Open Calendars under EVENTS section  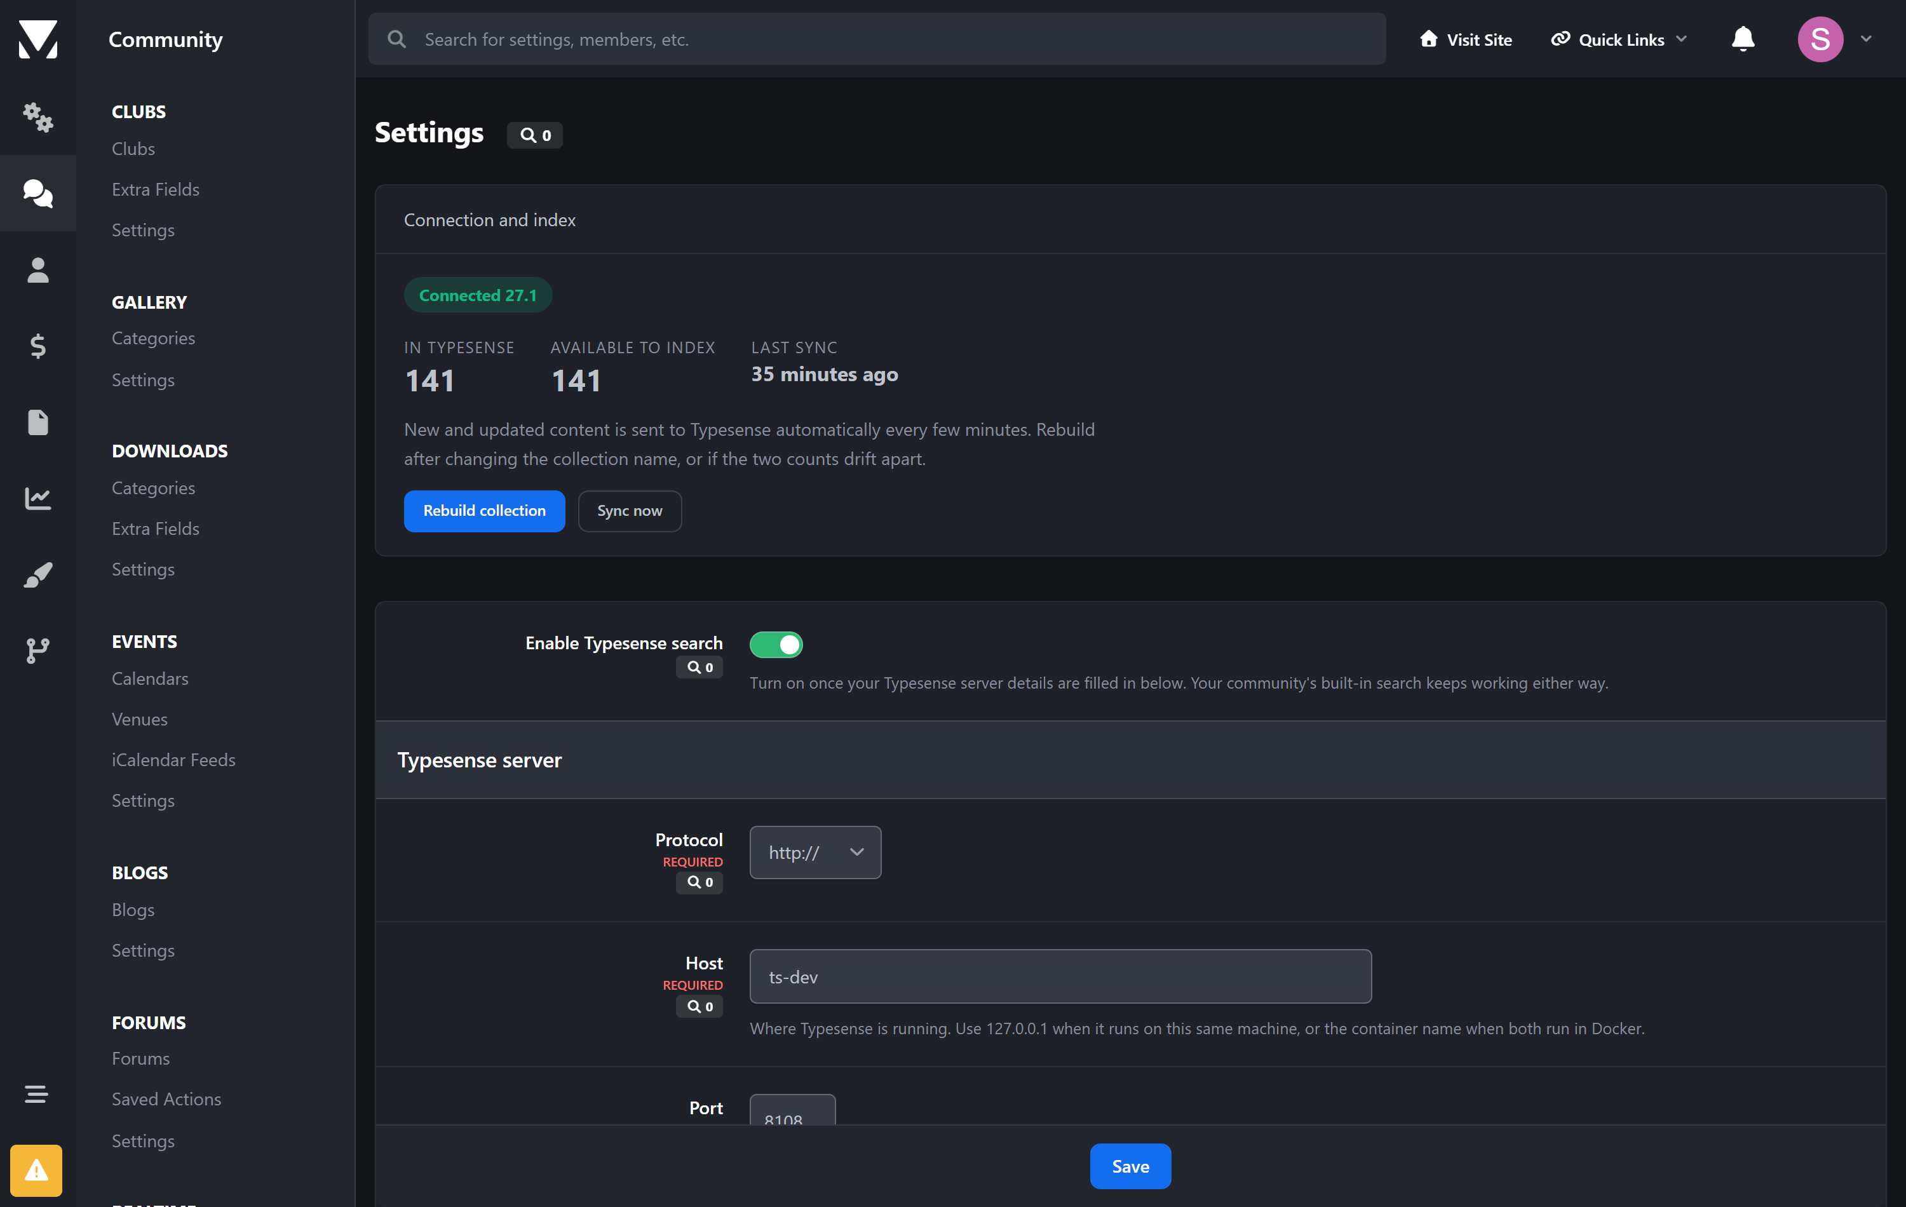coord(151,678)
